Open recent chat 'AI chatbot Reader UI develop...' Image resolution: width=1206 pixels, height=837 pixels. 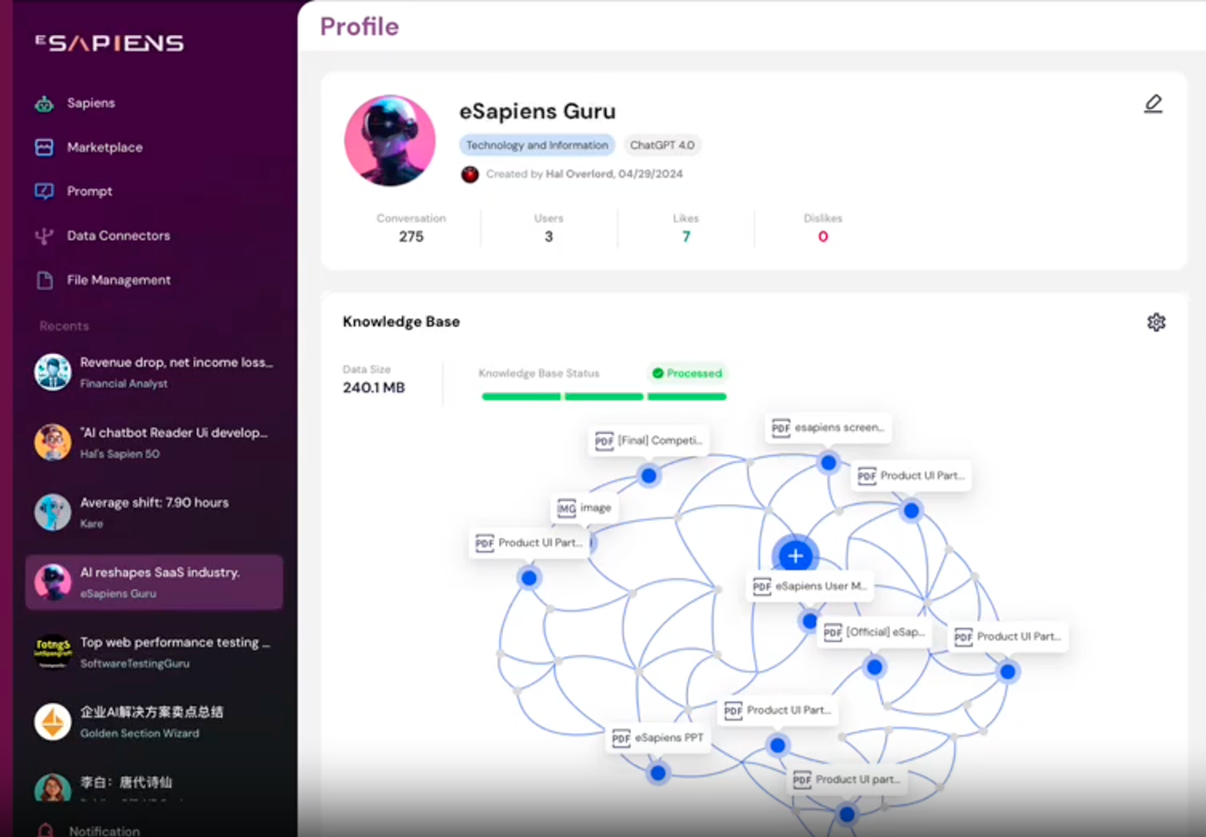click(x=154, y=442)
